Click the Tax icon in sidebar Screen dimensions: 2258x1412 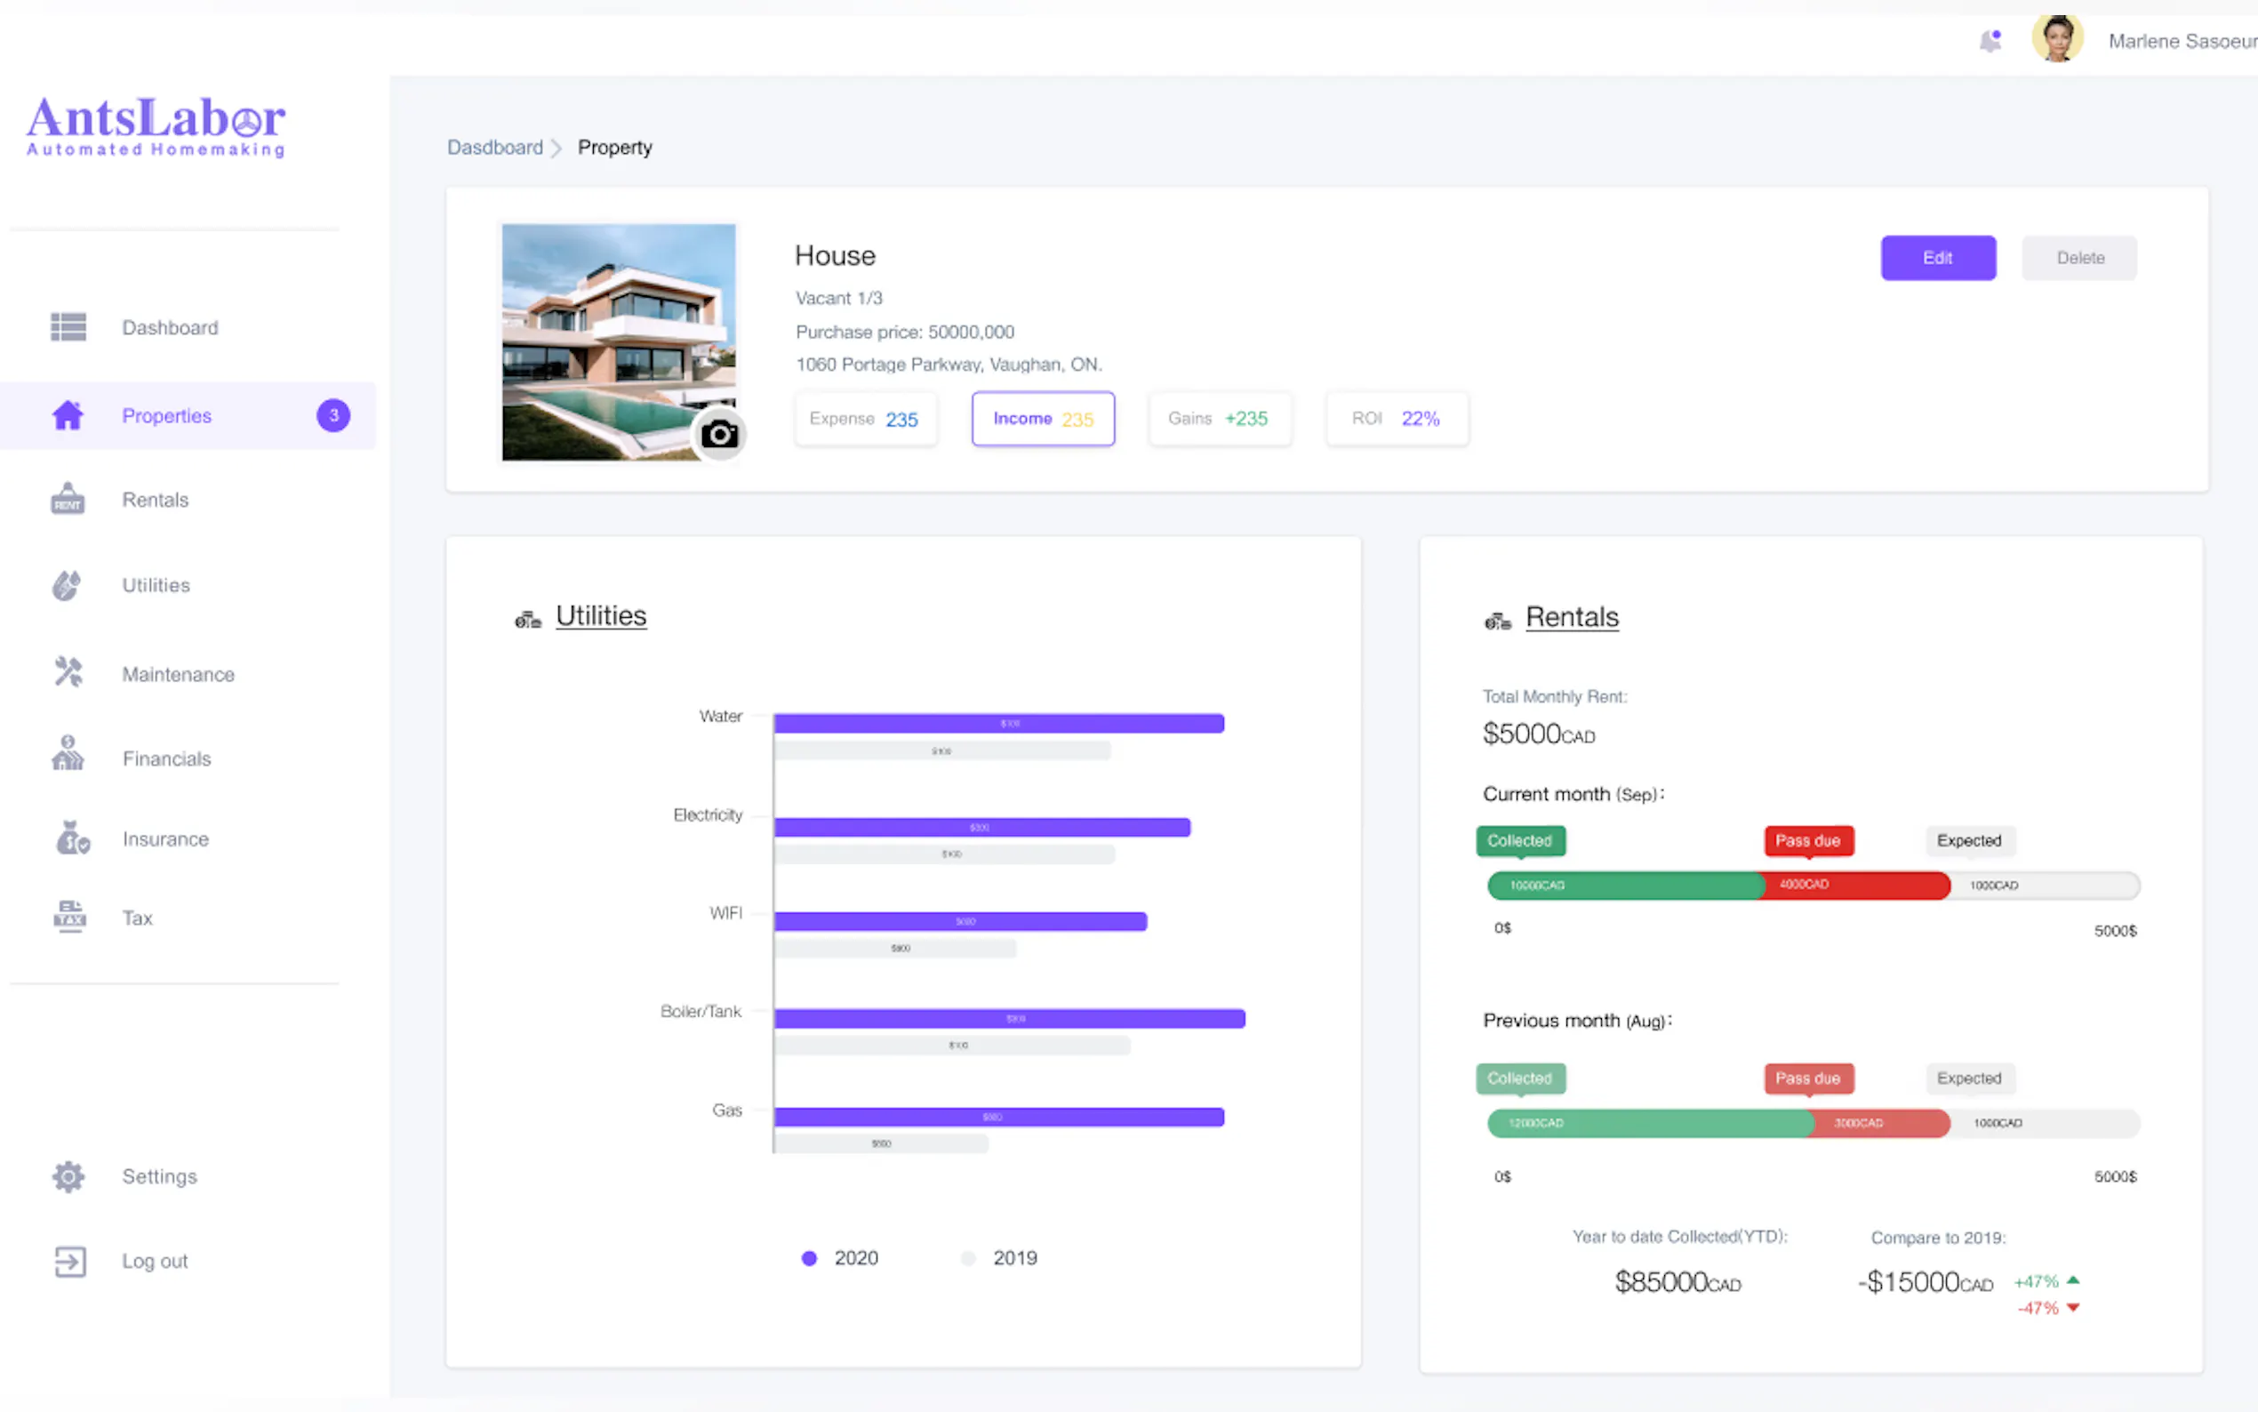click(69, 917)
